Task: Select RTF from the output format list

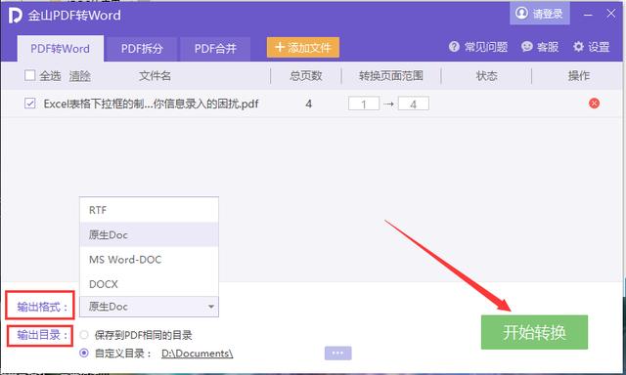Action: point(150,210)
